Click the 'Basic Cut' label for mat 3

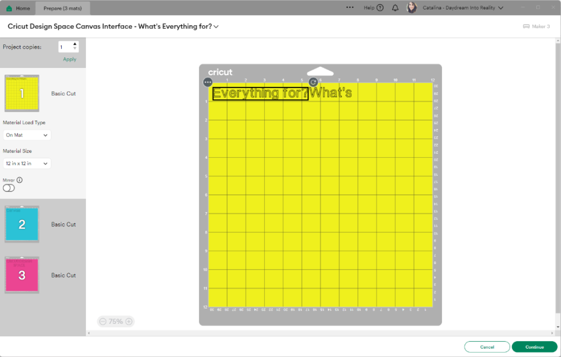(63, 276)
